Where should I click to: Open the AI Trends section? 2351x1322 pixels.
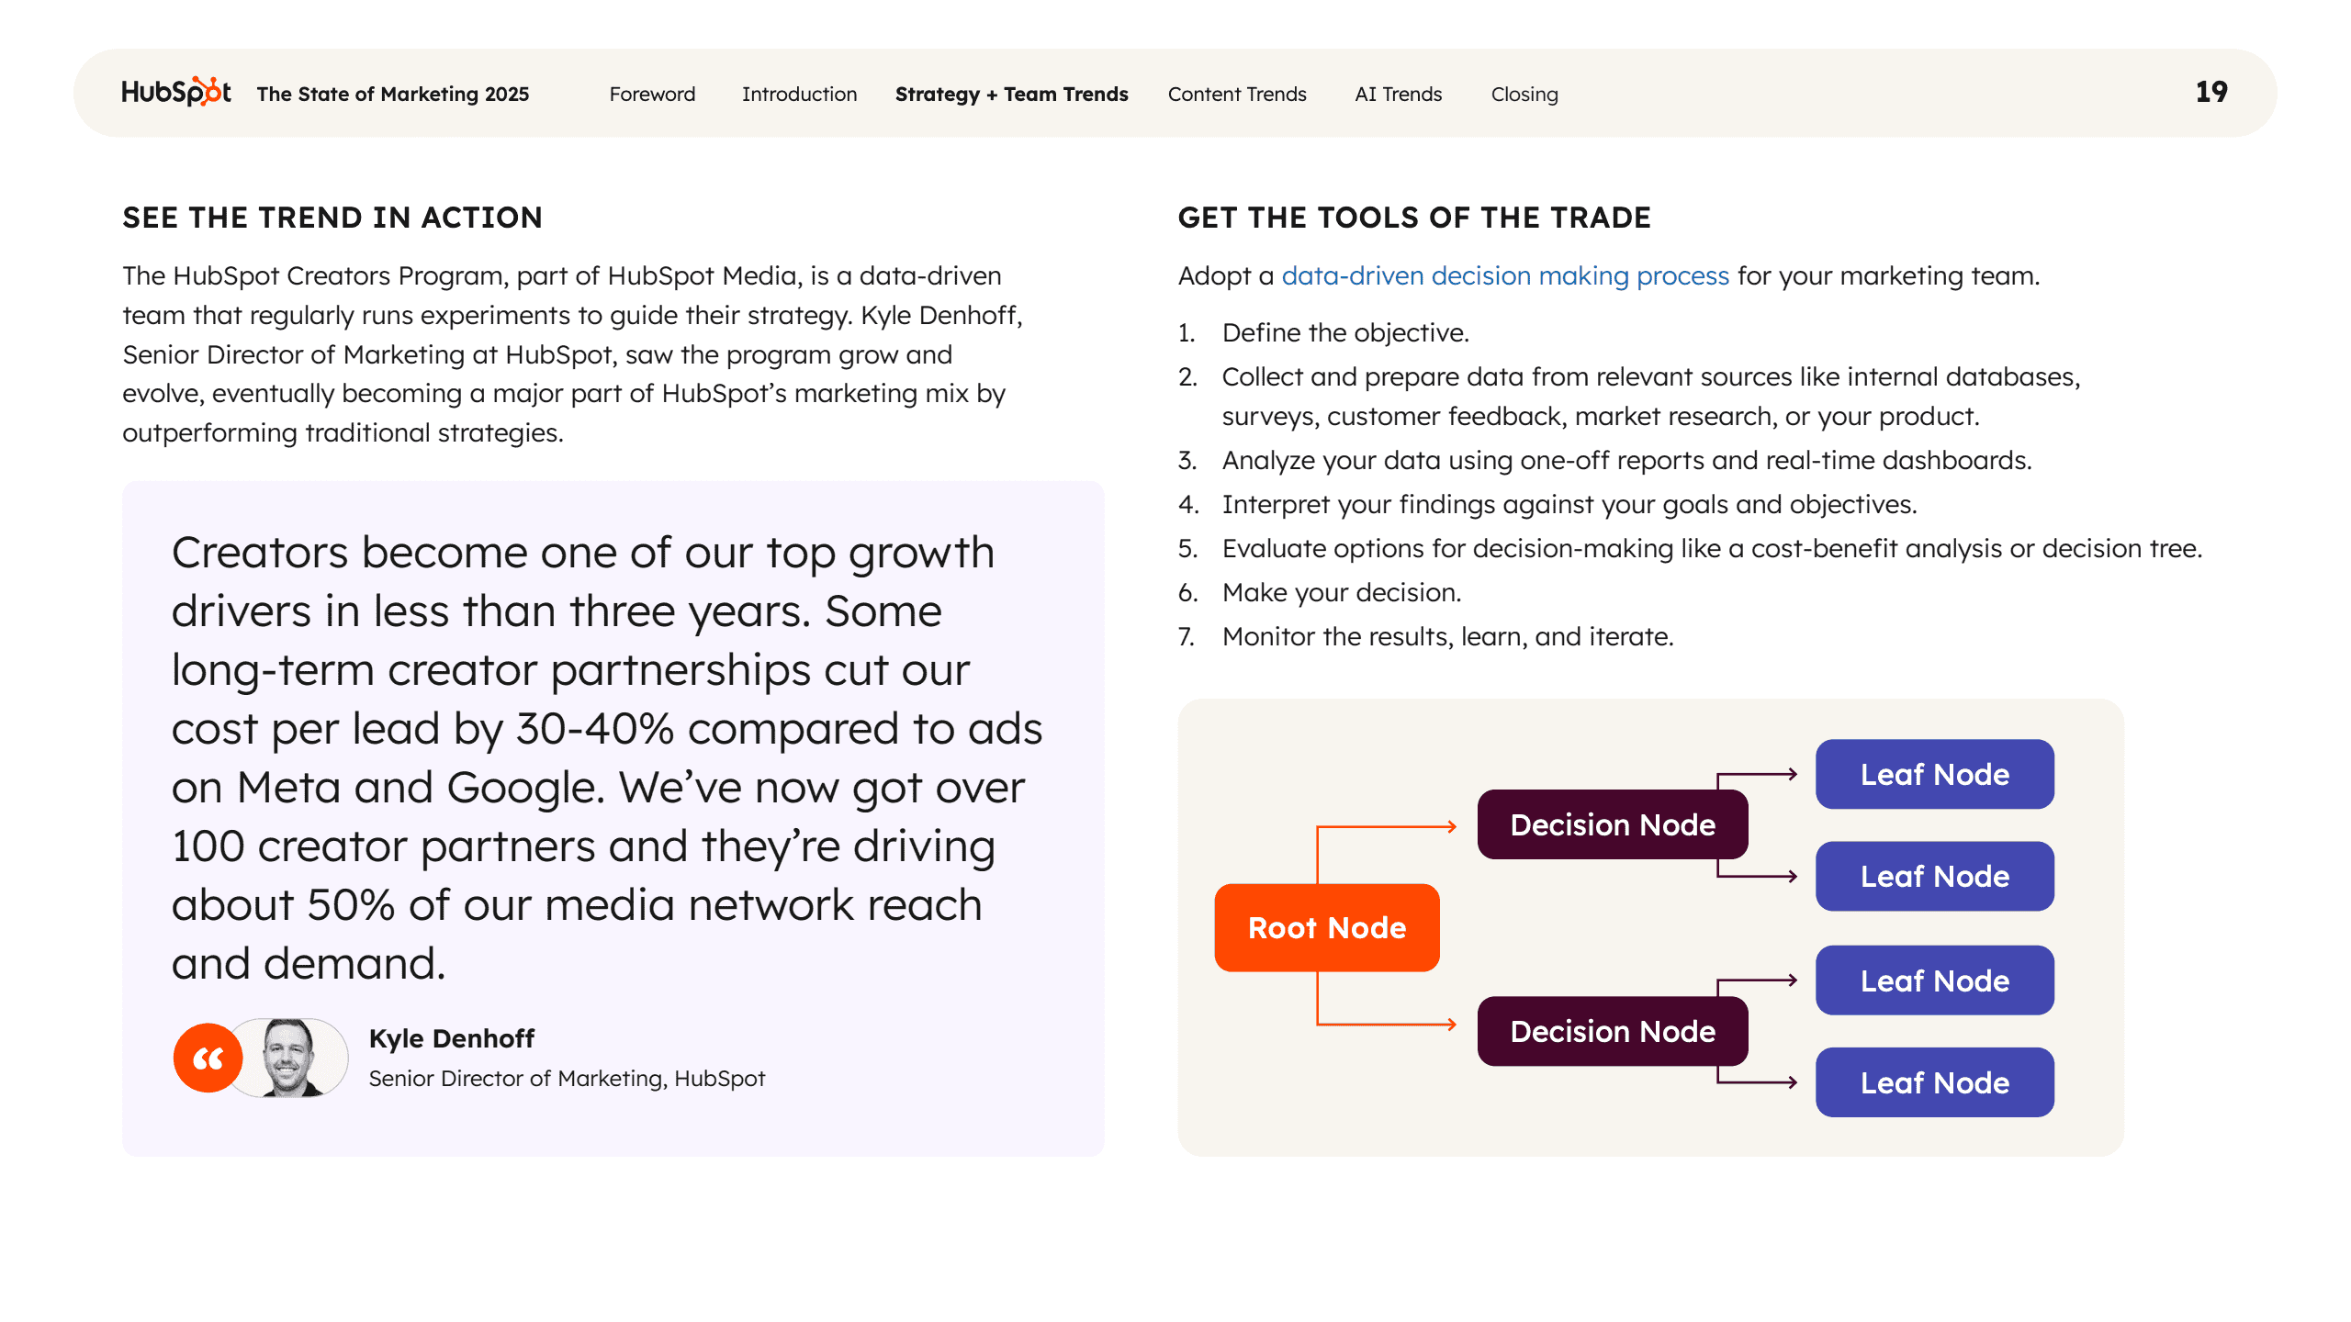1398,94
